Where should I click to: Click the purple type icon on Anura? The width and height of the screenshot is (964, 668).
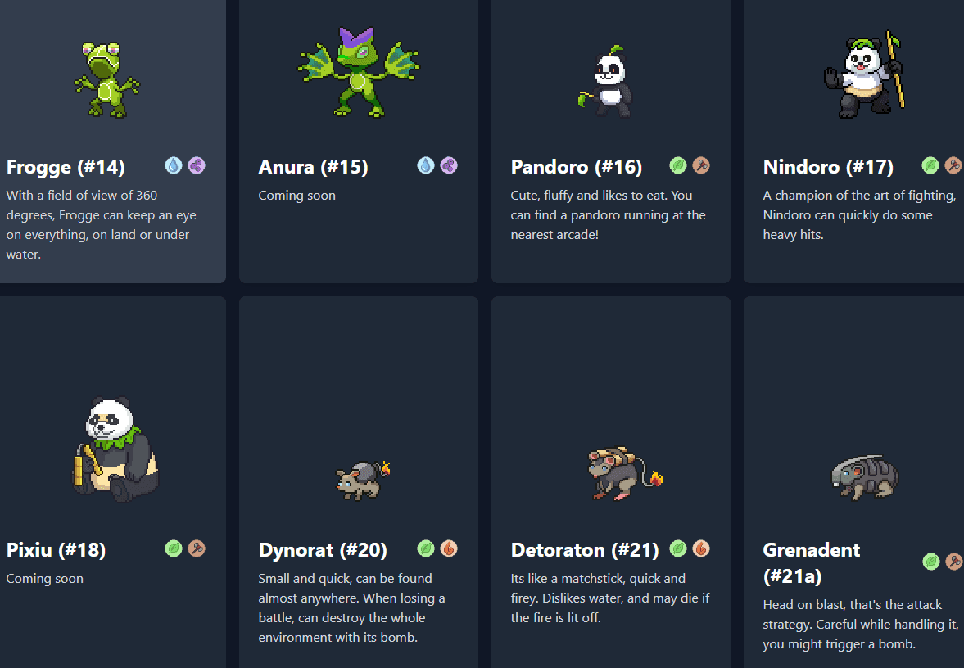448,165
